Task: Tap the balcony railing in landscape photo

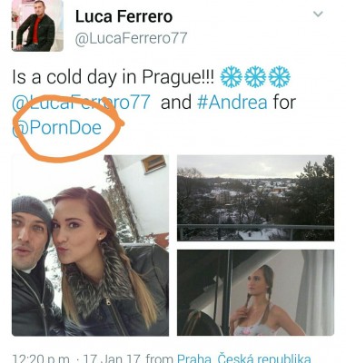Action: click(255, 227)
